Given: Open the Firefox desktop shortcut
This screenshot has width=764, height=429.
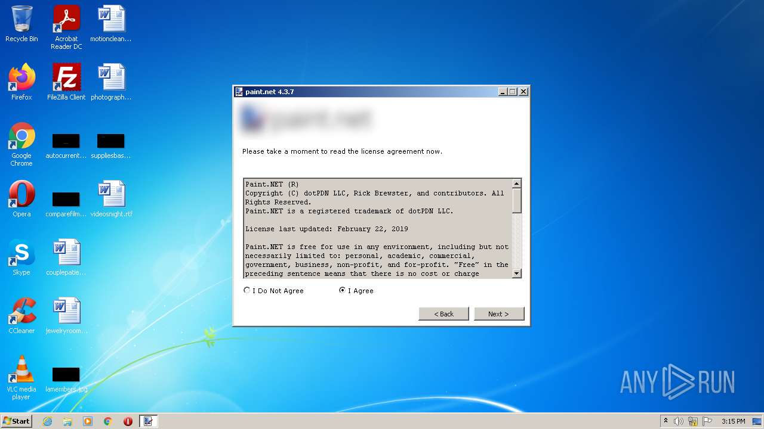Looking at the screenshot, I should (x=21, y=82).
